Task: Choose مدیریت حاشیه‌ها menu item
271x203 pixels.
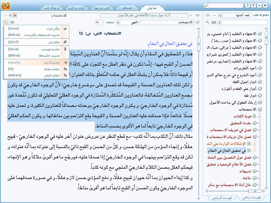Action: coord(37,56)
